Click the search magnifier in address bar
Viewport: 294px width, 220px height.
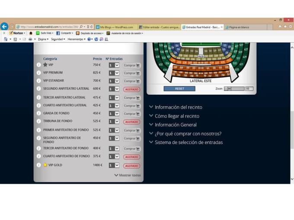(x=81, y=27)
